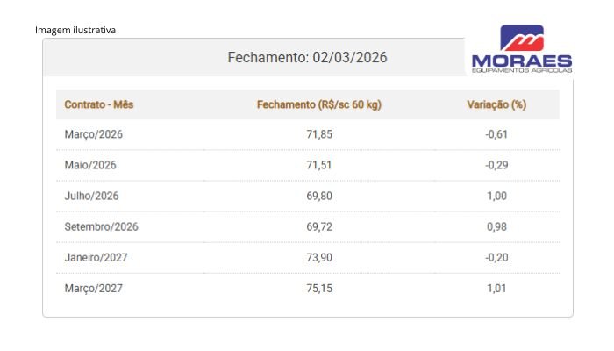Choose the Setembro/2026 contract row label
The height and width of the screenshot is (351, 614).
pyautogui.click(x=102, y=226)
